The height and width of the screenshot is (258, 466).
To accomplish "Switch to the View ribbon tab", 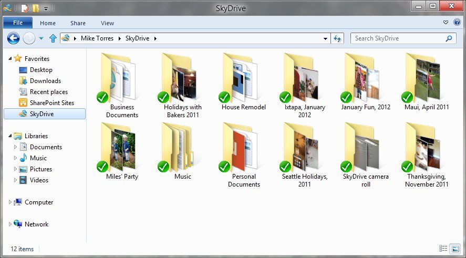I will tap(107, 23).
